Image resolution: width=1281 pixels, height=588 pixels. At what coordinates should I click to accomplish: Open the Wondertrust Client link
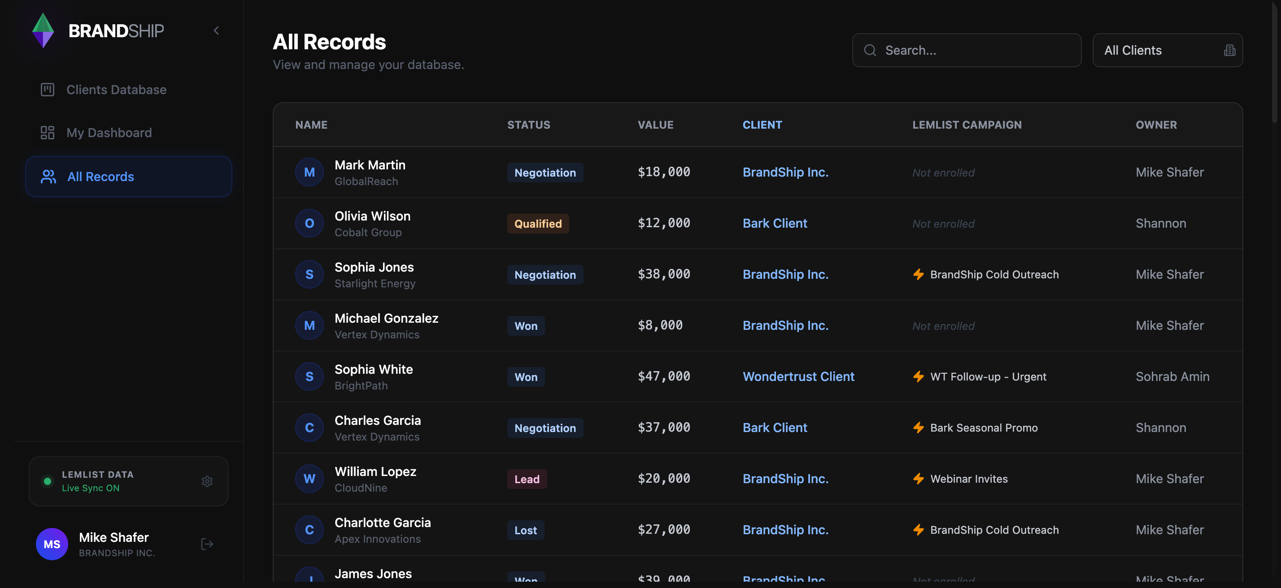pos(798,377)
